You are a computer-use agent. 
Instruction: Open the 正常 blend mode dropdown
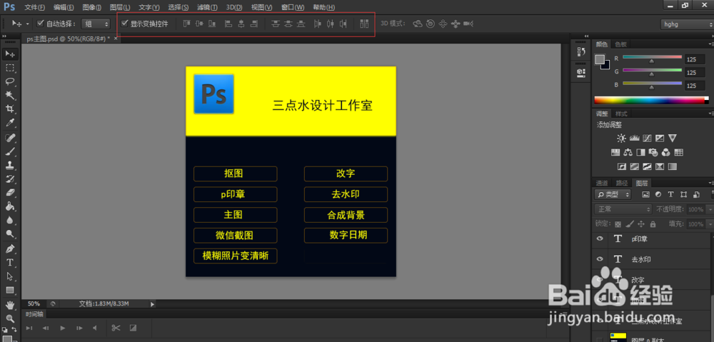[x=623, y=209]
